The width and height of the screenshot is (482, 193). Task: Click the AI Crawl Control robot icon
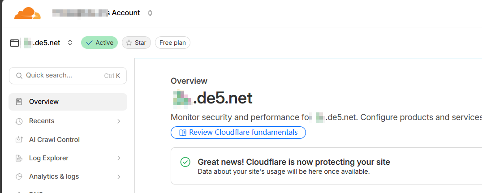(19, 140)
